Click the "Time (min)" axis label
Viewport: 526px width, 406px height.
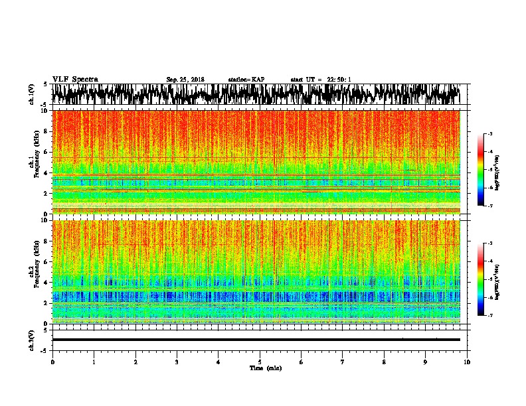pos(266,368)
